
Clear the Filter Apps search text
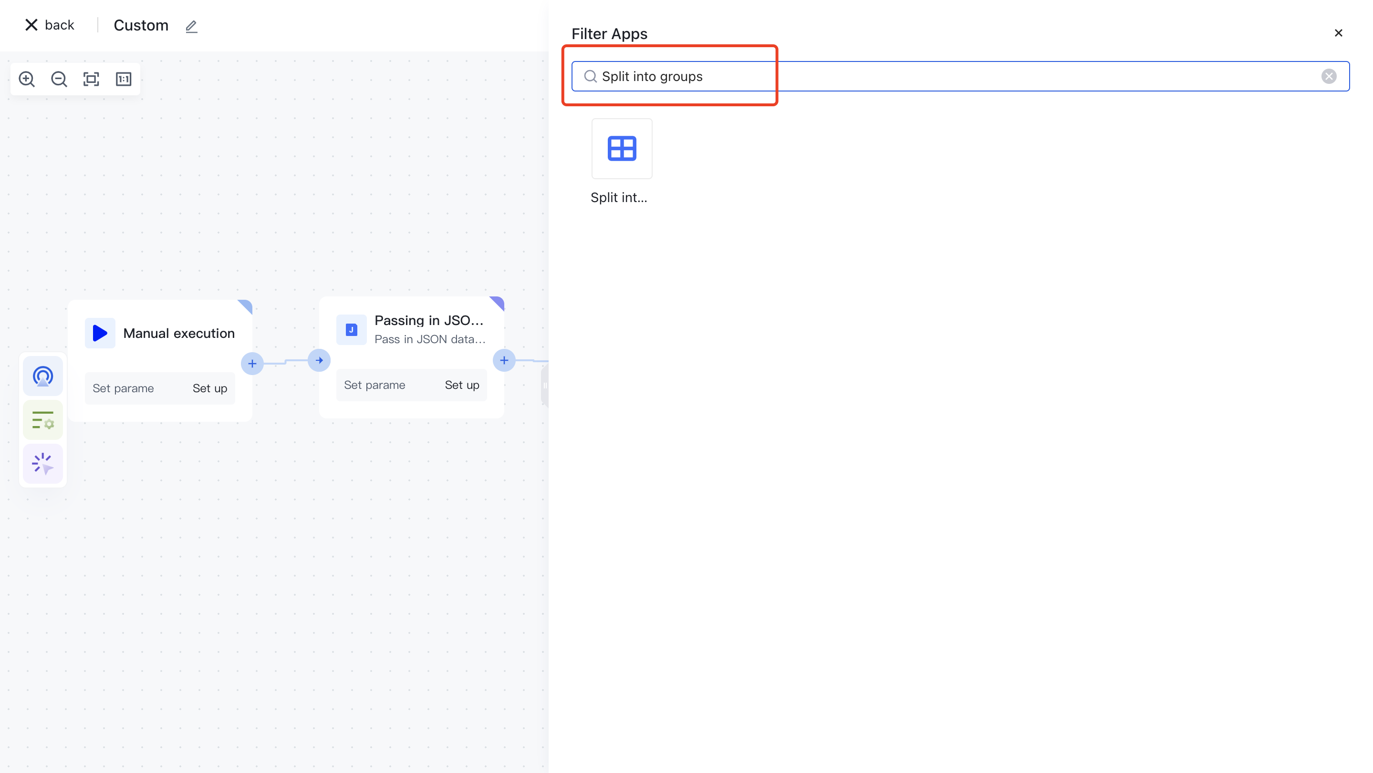(1328, 77)
